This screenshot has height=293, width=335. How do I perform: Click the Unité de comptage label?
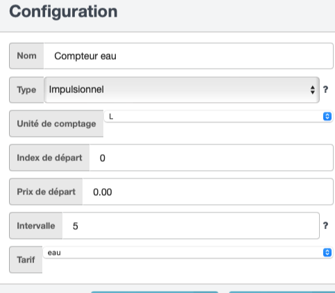pos(56,124)
